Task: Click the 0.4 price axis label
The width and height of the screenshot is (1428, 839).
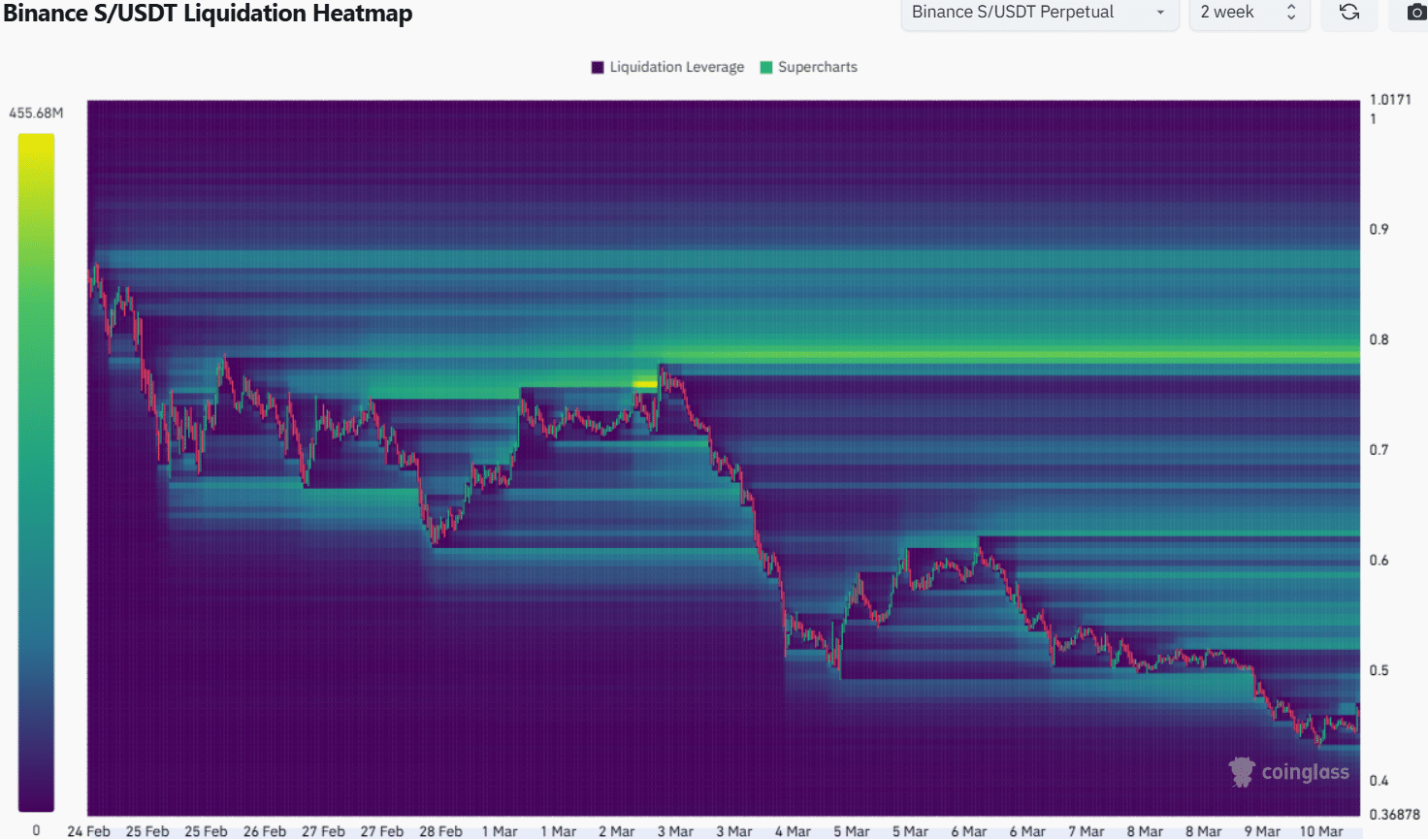Action: point(1379,781)
